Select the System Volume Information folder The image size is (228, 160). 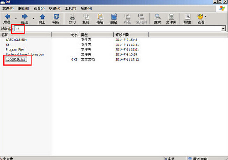coord(25,54)
